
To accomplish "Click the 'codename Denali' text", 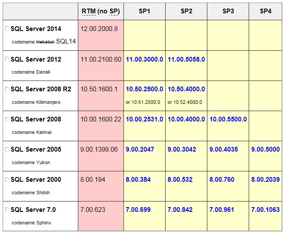I will tap(31, 72).
